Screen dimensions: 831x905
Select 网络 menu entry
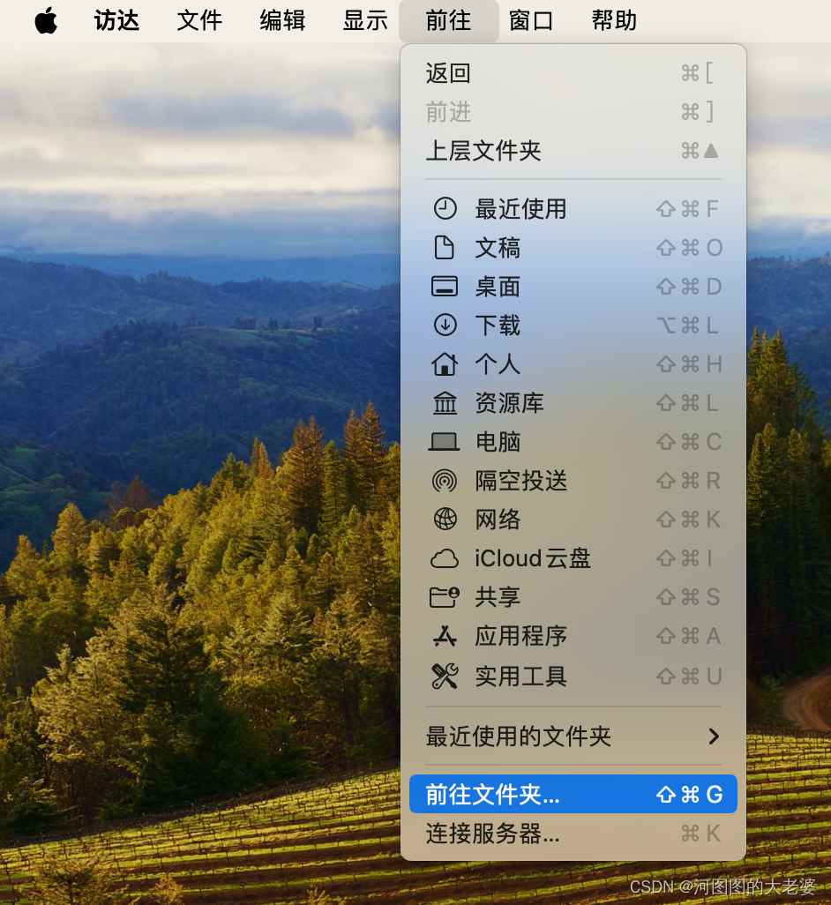(573, 520)
